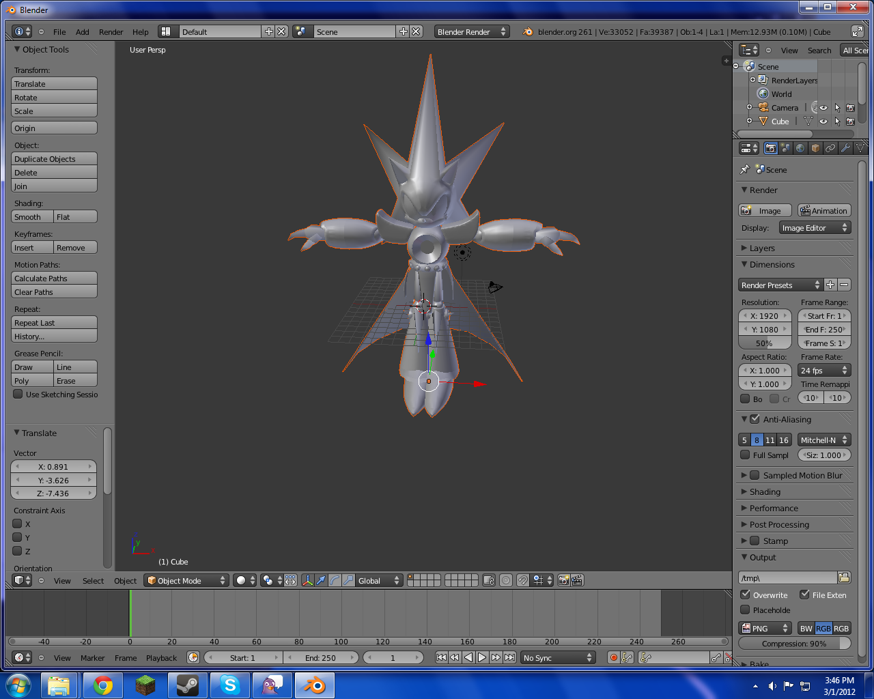Open Steam from the taskbar

point(188,685)
